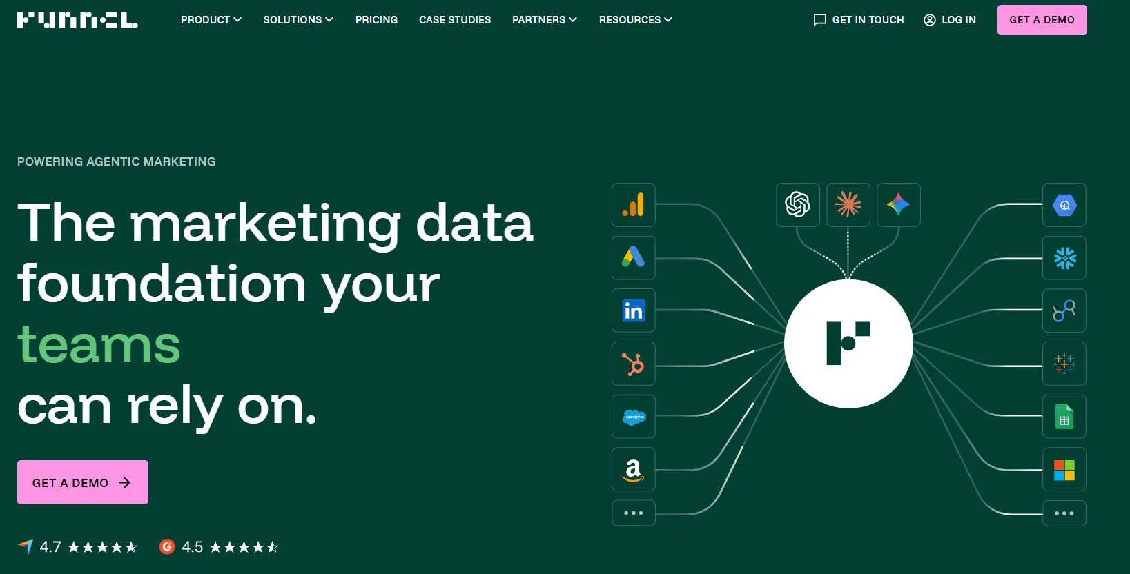The image size is (1130, 574).
Task: Click the Snowflake destination icon
Action: [1064, 258]
